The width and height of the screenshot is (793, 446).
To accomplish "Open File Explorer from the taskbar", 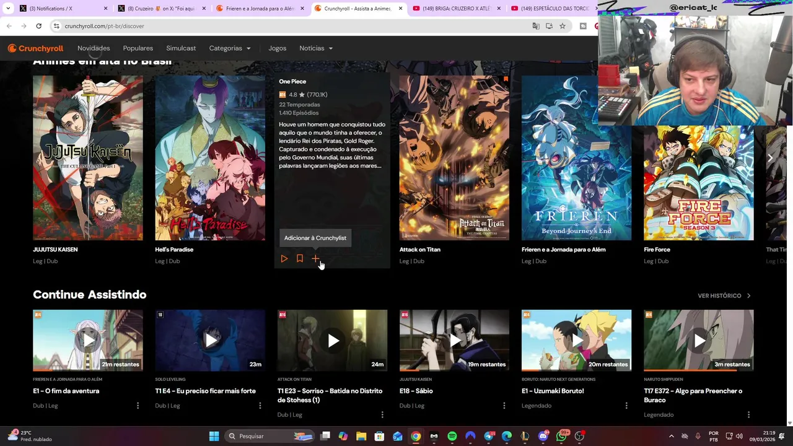I will pos(361,436).
